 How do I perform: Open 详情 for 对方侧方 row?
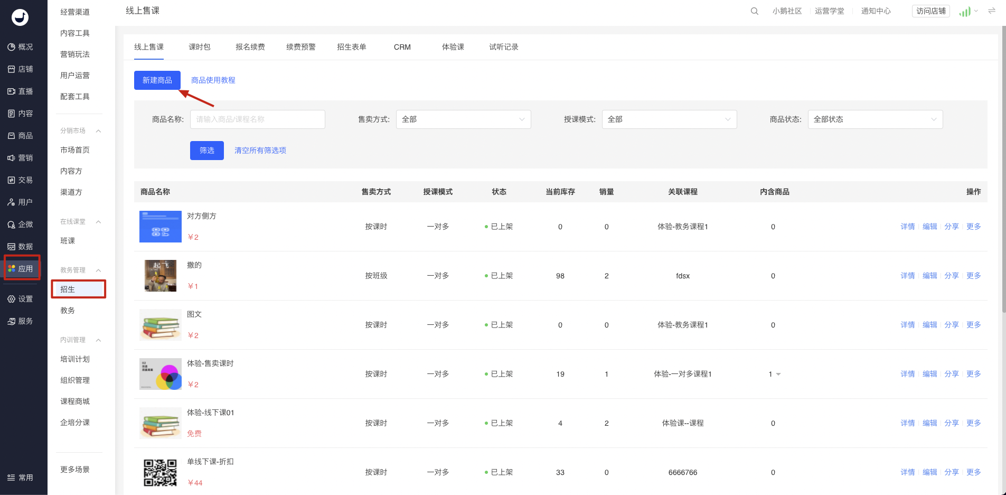[908, 227]
